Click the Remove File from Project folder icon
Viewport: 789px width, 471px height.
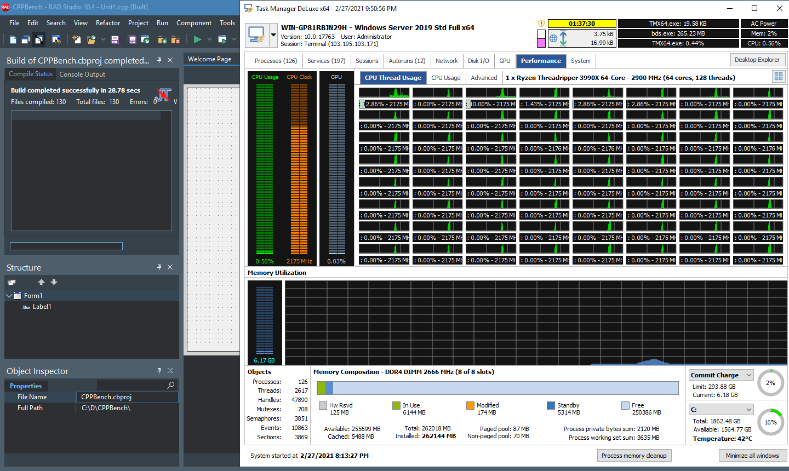click(x=175, y=39)
